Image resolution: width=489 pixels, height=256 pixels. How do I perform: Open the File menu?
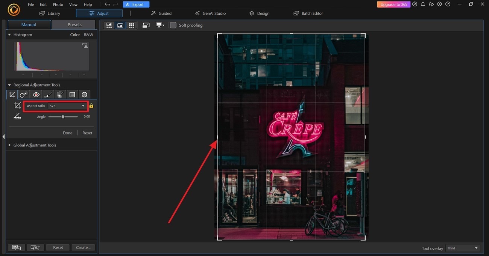31,5
